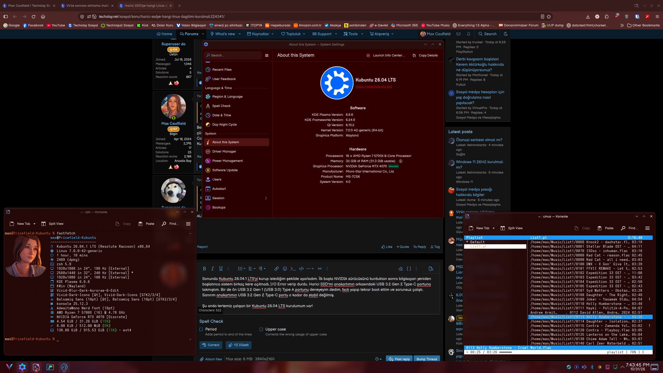The width and height of the screenshot is (663, 373).
Task: Toggle italic formatting in the reply editor
Action: [x=213, y=269]
